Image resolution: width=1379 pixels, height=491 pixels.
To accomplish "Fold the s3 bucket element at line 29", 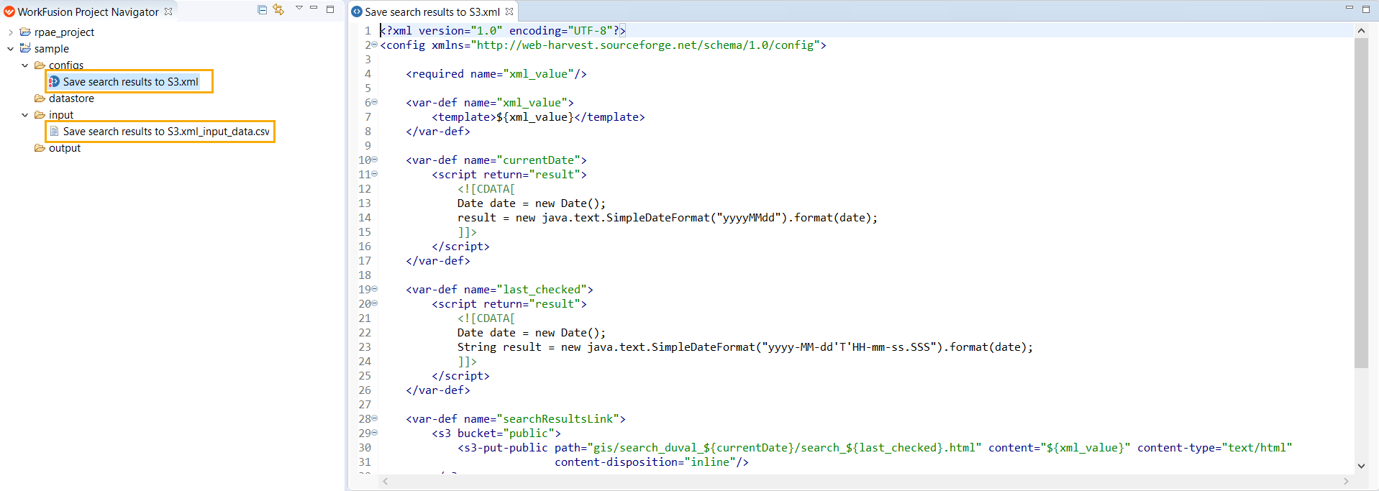I will click(374, 433).
